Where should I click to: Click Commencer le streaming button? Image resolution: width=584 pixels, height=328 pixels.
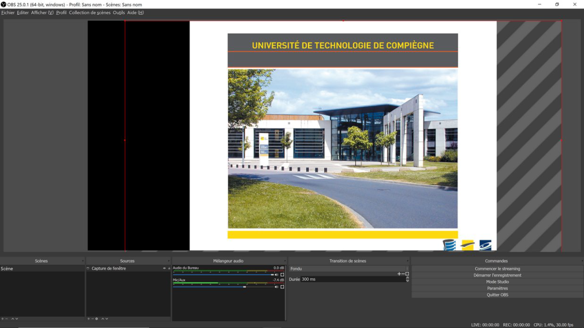click(x=497, y=269)
